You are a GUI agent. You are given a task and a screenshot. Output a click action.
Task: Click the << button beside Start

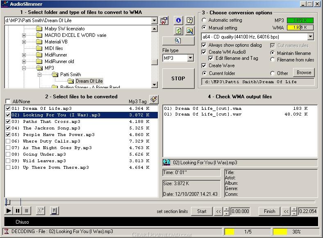pos(218,211)
